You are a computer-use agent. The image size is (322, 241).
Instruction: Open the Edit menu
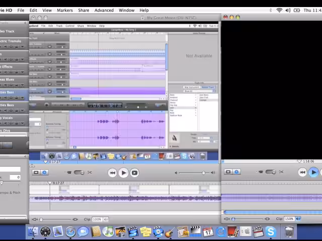[x=33, y=10]
